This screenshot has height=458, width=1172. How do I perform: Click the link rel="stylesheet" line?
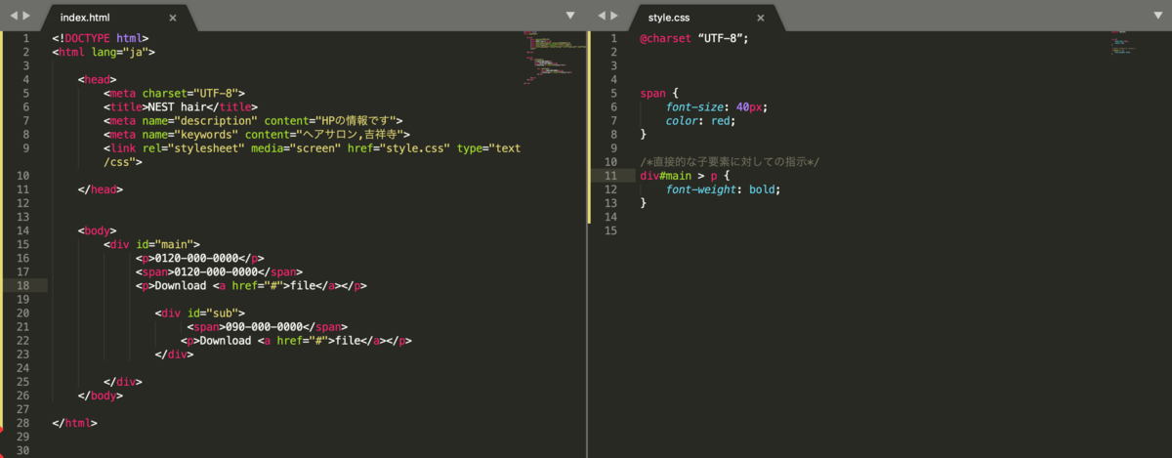(313, 148)
